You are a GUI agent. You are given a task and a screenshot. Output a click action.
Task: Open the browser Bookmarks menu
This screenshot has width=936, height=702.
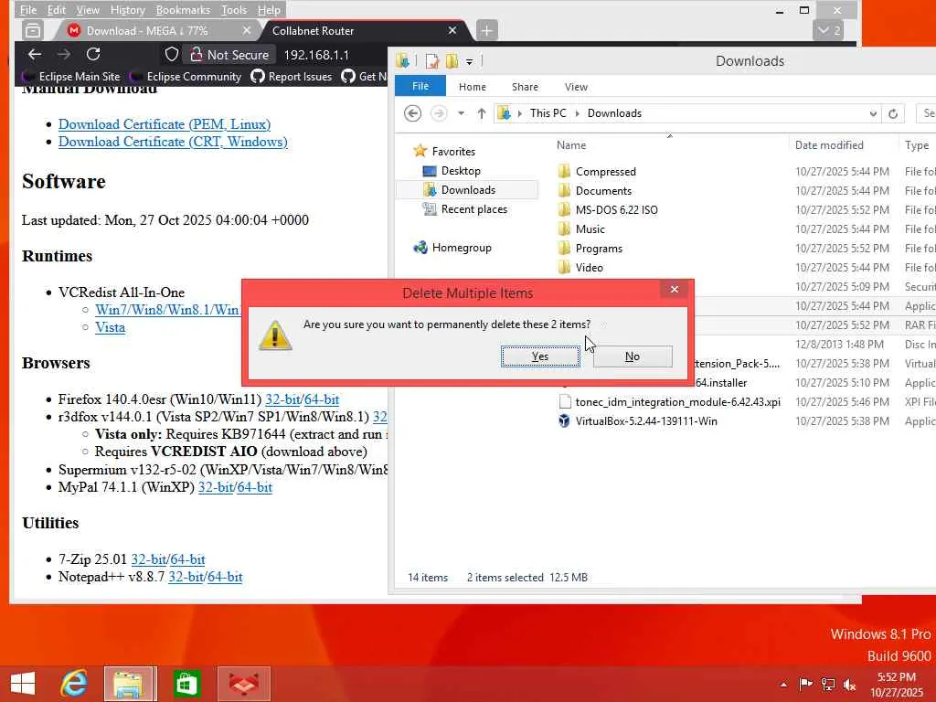click(183, 10)
